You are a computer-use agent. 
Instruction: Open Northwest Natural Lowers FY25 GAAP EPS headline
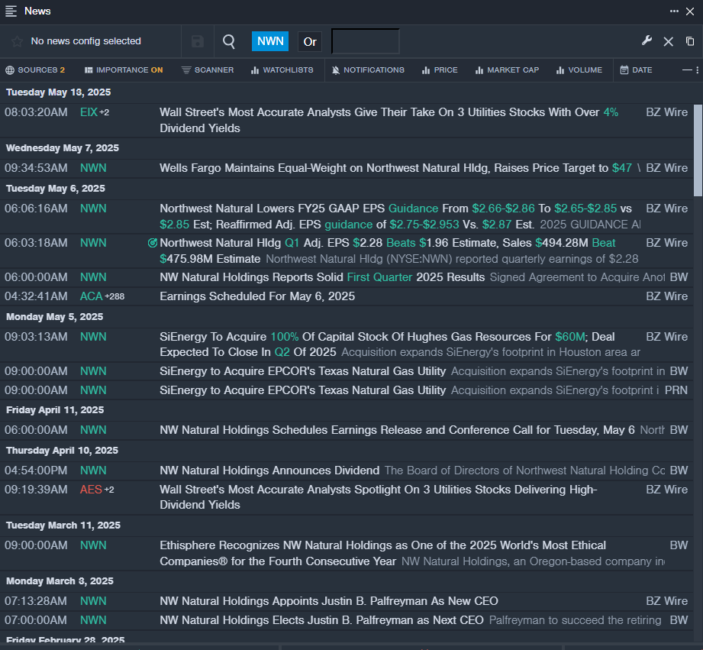395,216
